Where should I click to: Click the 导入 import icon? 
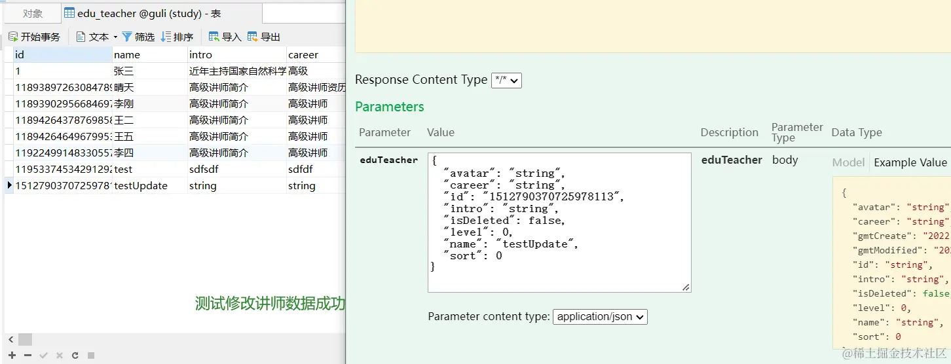[214, 37]
